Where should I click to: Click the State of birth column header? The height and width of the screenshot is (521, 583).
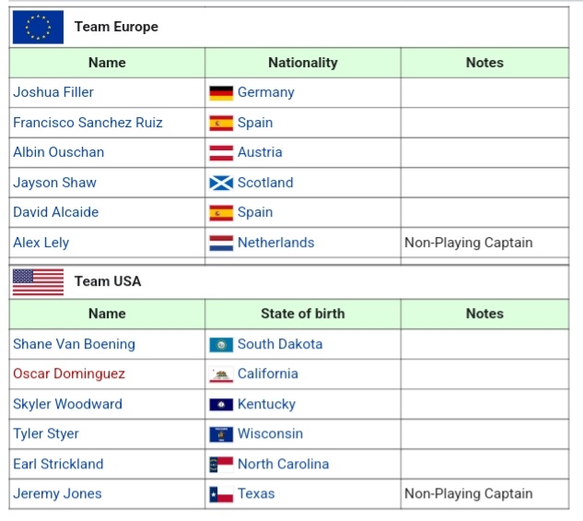302,314
